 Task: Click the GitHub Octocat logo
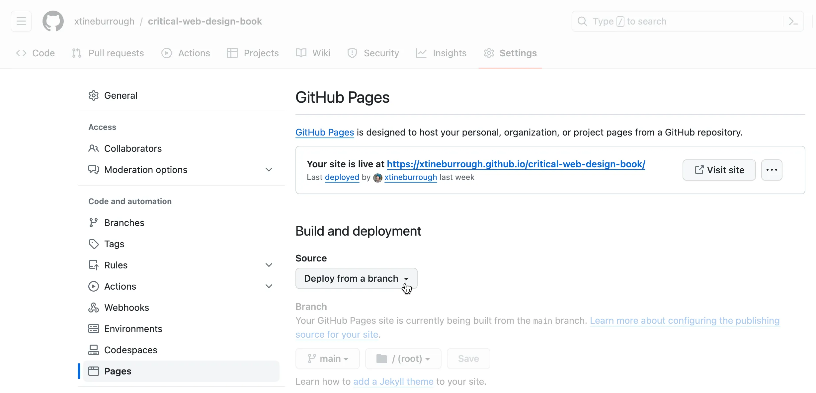point(53,21)
